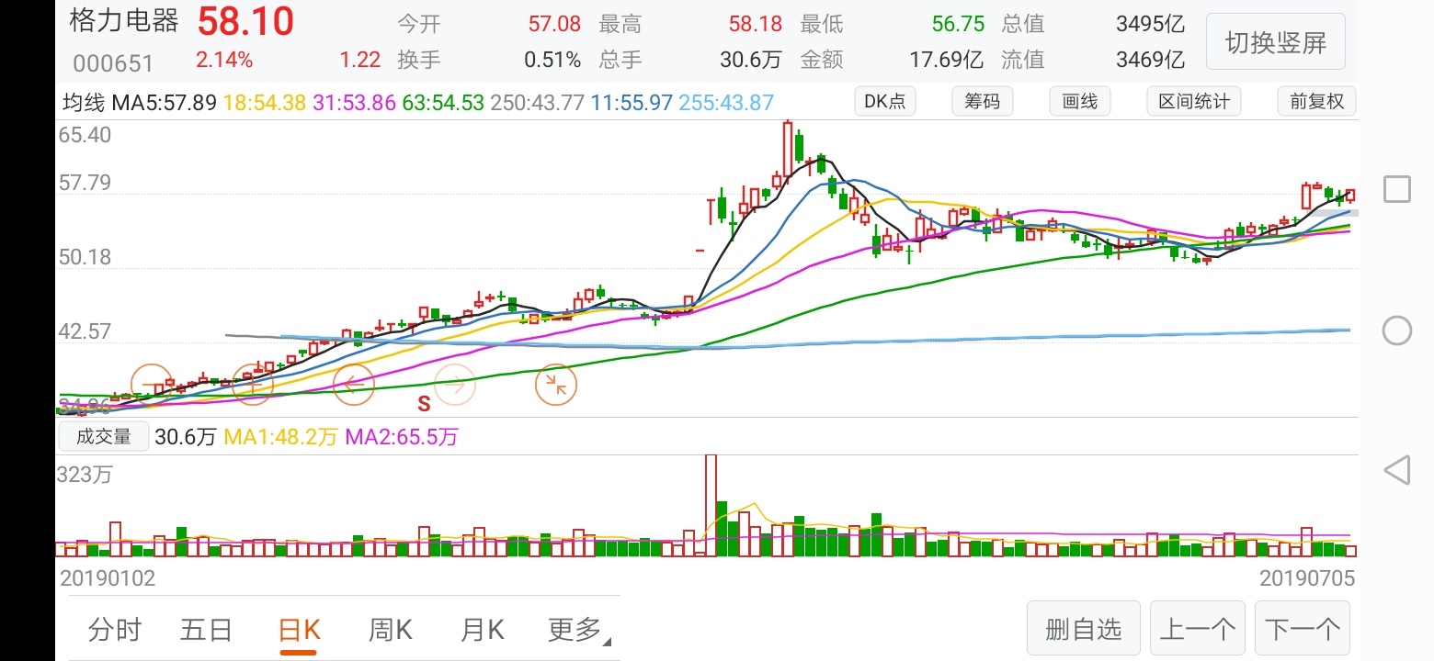
Task: Tap the 换手 0.51% turnover rate
Action: (552, 61)
